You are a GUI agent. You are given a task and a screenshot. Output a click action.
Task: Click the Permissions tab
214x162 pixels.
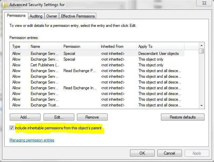tap(16, 15)
